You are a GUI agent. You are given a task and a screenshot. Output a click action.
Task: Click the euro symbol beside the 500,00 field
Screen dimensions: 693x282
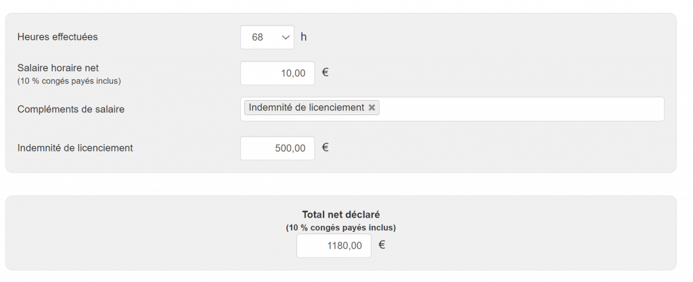[326, 147]
